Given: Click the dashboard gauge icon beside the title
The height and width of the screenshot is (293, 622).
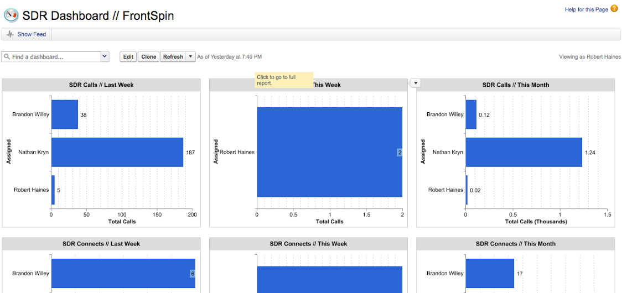Looking at the screenshot, I should click(11, 15).
